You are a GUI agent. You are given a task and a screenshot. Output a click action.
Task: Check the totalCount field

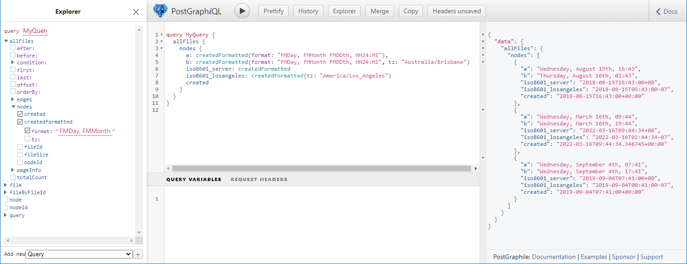pyautogui.click(x=13, y=177)
